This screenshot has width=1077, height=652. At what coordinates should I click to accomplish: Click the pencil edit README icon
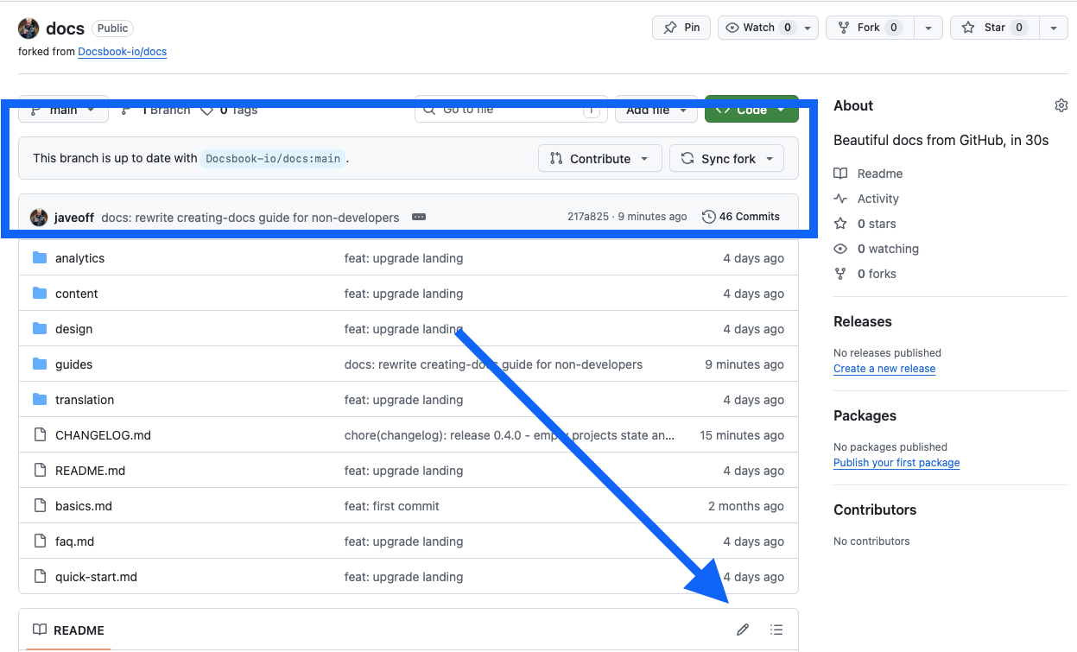click(743, 630)
